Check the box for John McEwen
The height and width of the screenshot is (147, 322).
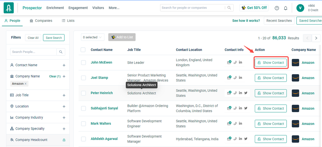coord(84,62)
